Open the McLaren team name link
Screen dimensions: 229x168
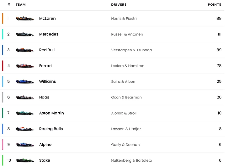click(47, 19)
